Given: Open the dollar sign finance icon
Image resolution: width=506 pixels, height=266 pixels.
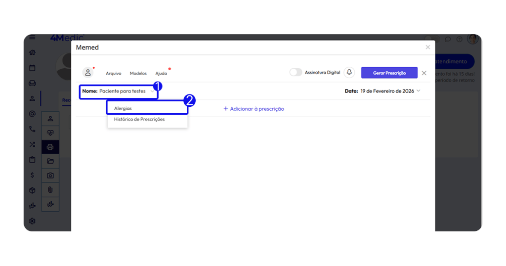Looking at the screenshot, I should point(32,175).
